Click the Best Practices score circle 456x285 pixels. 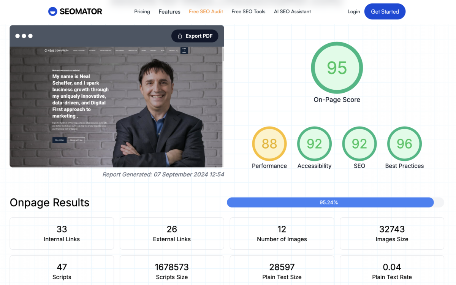click(404, 144)
